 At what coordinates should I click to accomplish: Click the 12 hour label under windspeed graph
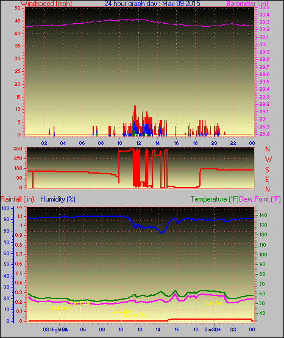tap(138, 143)
